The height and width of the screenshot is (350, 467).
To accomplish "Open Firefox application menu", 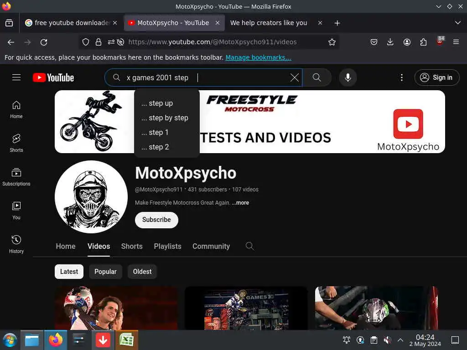I will 456,42.
